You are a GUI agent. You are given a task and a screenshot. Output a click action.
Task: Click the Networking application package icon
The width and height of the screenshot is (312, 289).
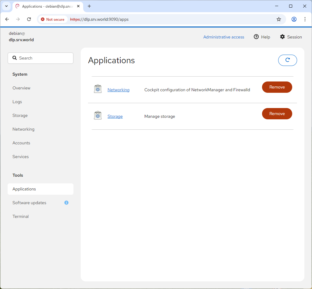tap(97, 89)
